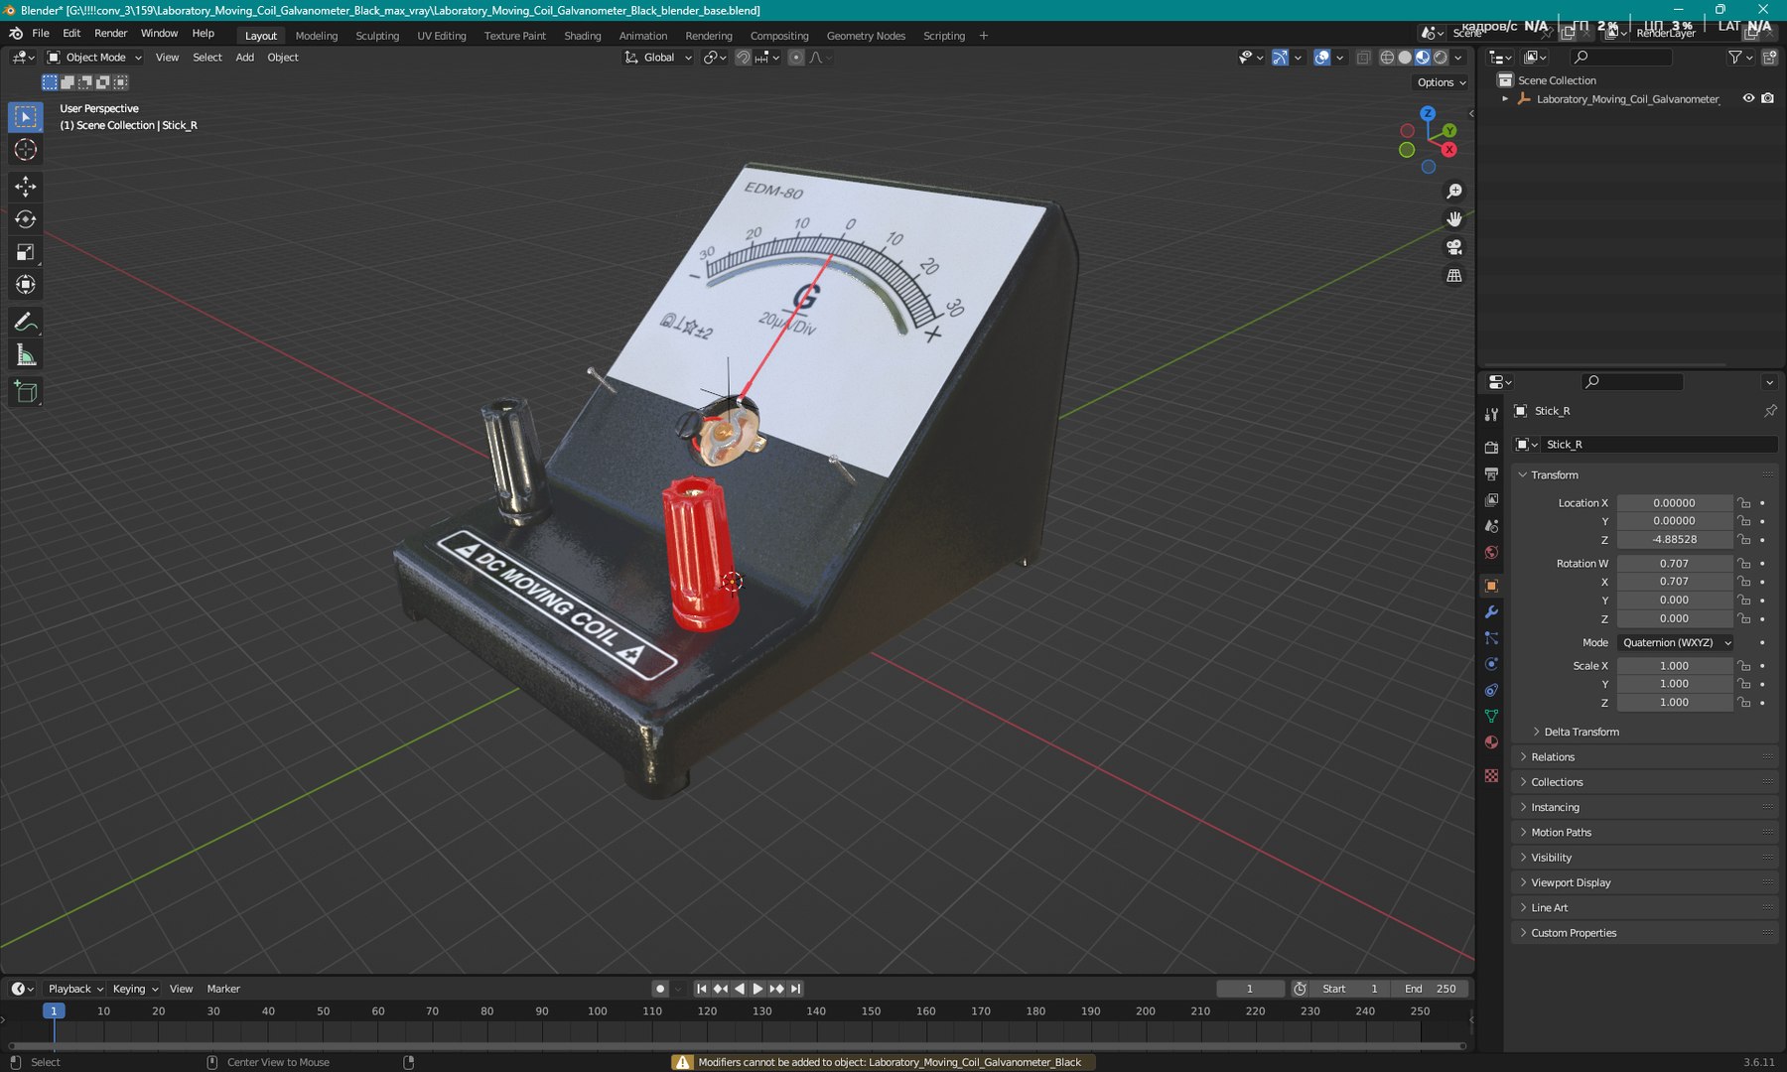This screenshot has width=1787, height=1072.
Task: Hide Laboratory_Moving_Coil_Galvanometer collection with eye icon
Action: point(1748,98)
